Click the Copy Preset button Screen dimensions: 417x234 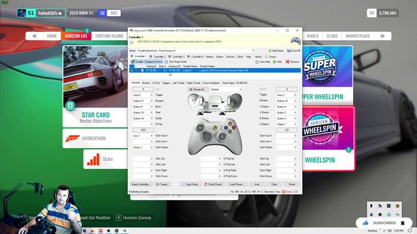pyautogui.click(x=190, y=184)
